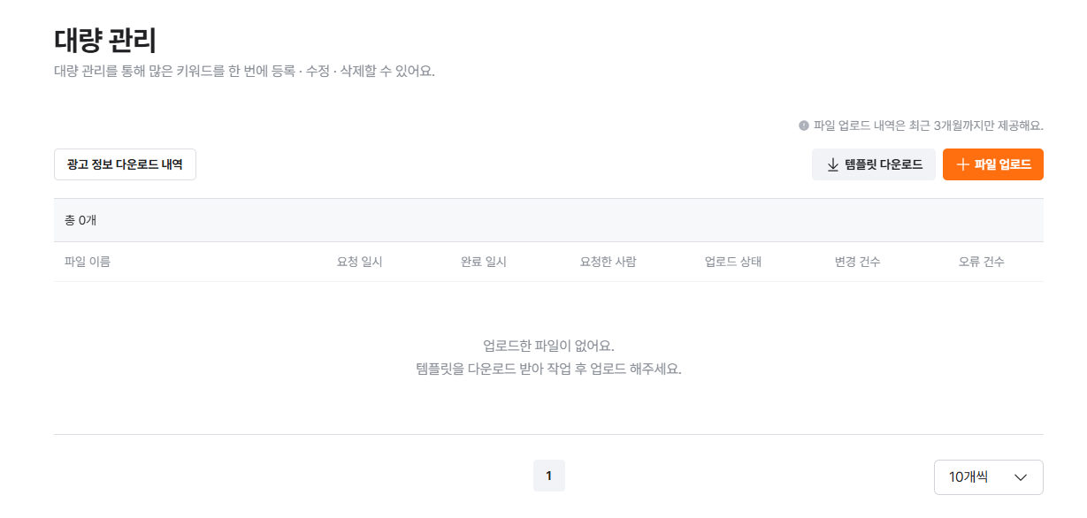This screenshot has height=518, width=1087.
Task: Select the 업로드 상태 column header
Action: [733, 262]
